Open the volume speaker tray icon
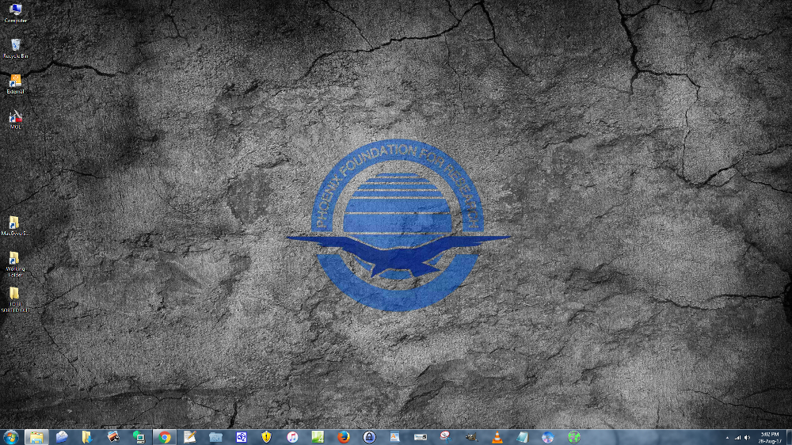 (x=748, y=438)
